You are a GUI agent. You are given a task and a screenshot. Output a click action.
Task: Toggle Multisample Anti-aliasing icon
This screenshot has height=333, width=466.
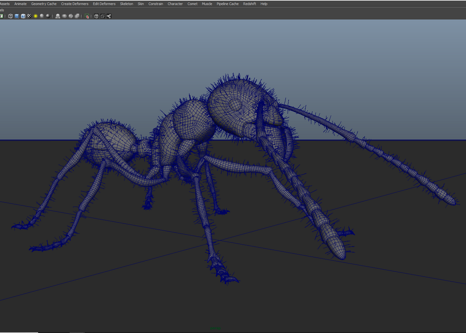click(x=71, y=16)
